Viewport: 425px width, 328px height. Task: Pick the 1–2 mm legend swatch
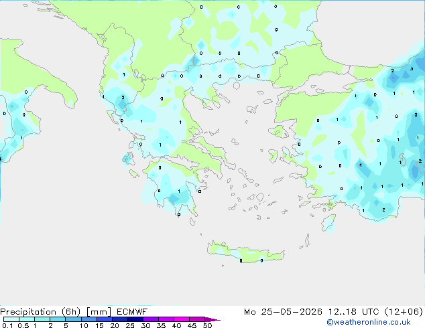pyautogui.click(x=42, y=319)
